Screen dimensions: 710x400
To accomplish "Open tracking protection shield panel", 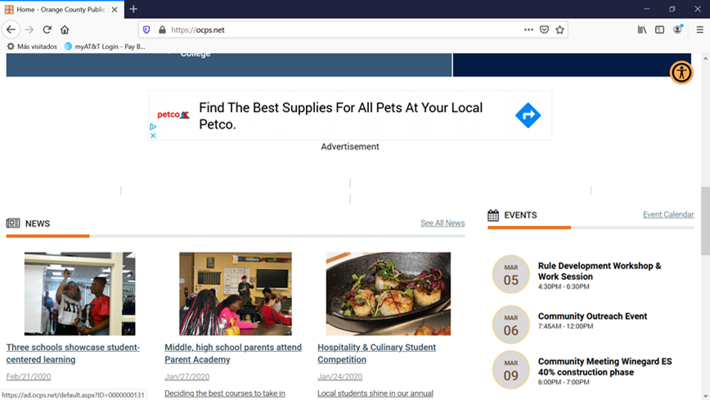I will coord(146,30).
